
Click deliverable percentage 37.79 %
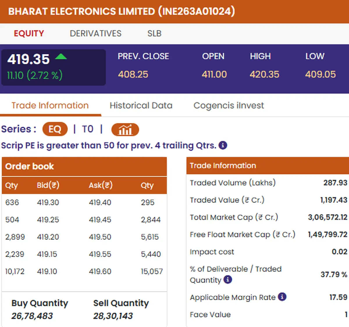334,274
